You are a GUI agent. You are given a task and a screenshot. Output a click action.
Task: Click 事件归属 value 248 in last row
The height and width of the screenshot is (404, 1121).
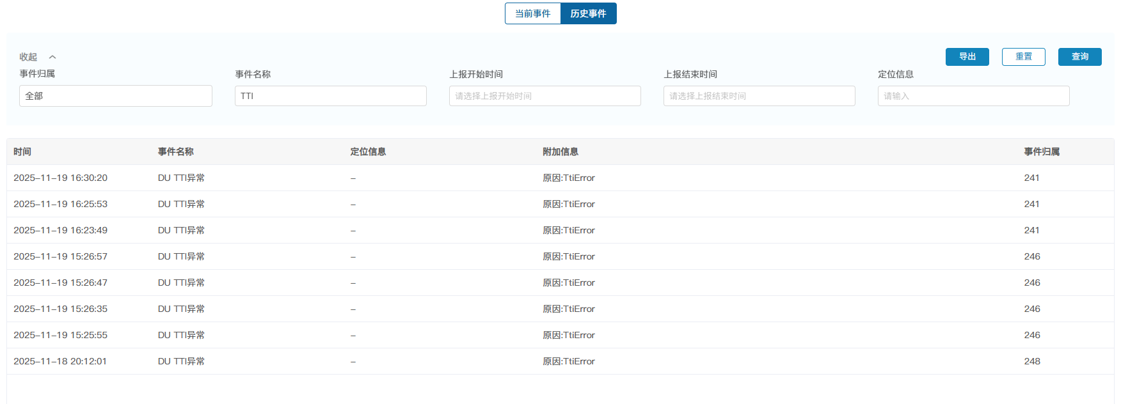click(x=1032, y=361)
